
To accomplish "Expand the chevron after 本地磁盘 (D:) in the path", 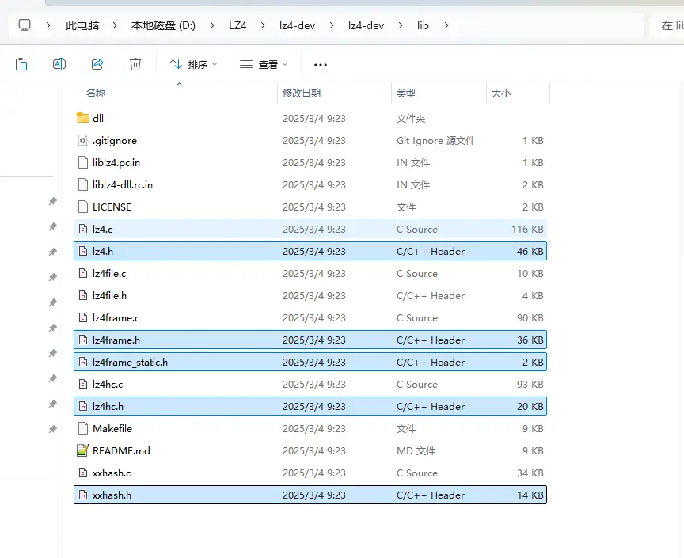I will (211, 25).
